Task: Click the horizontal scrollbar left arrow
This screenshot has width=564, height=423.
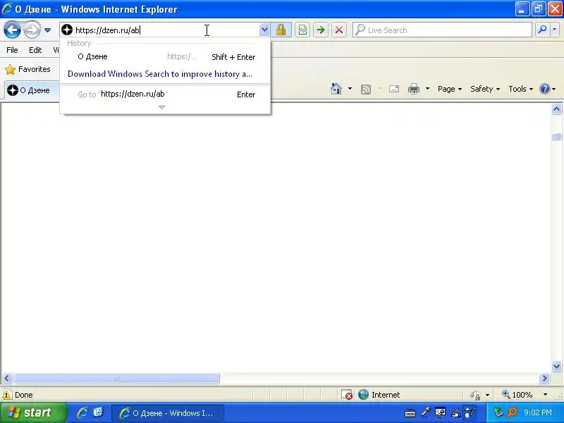Action: pyautogui.click(x=7, y=378)
